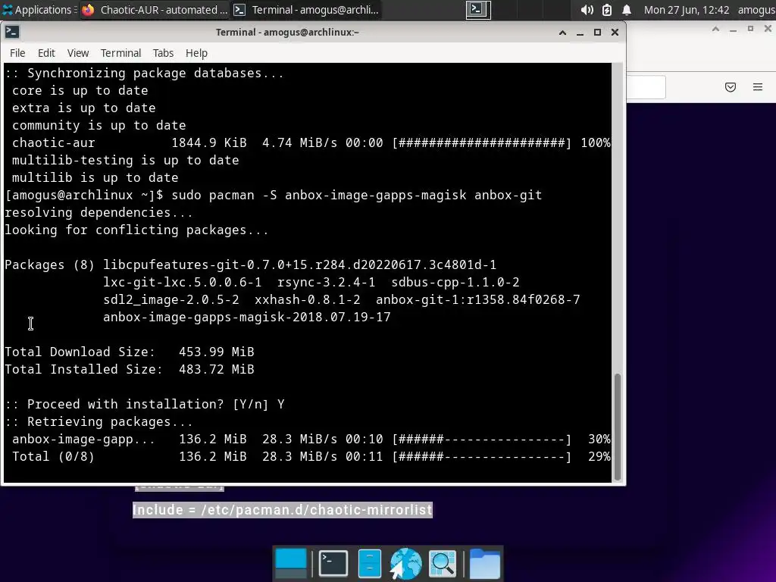Open the Terminal menu
Viewport: 776px width, 582px height.
pyautogui.click(x=120, y=53)
